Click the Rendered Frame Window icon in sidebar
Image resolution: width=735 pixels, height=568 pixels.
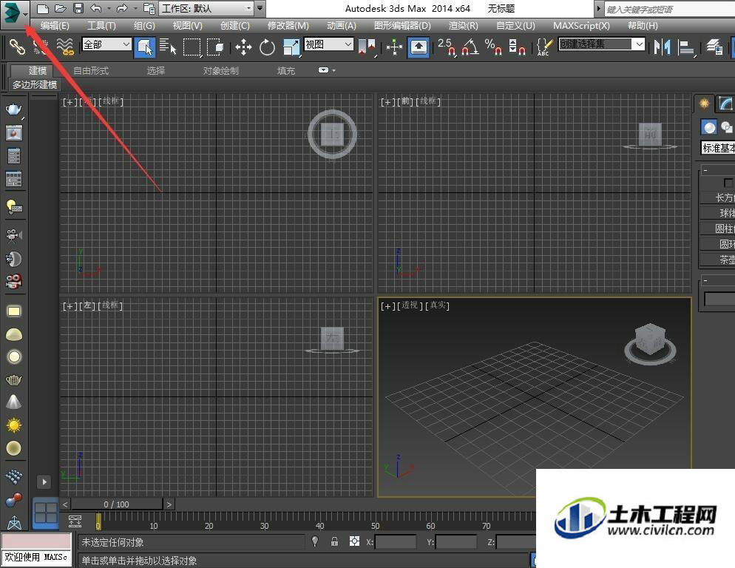pos(14,133)
